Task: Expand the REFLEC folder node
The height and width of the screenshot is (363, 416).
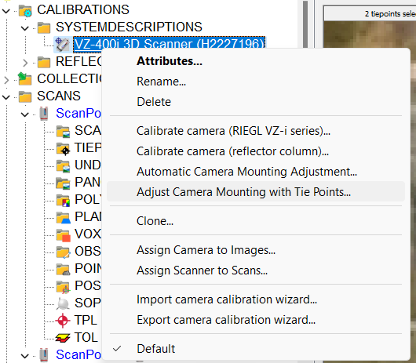Action: (x=25, y=63)
